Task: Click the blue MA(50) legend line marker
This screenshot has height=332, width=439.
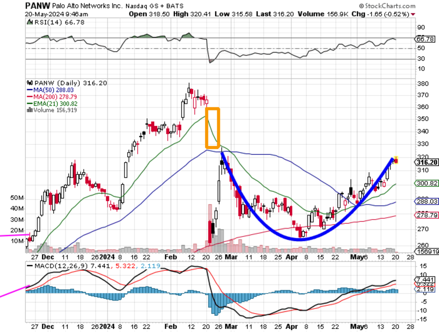Action: tap(29, 90)
